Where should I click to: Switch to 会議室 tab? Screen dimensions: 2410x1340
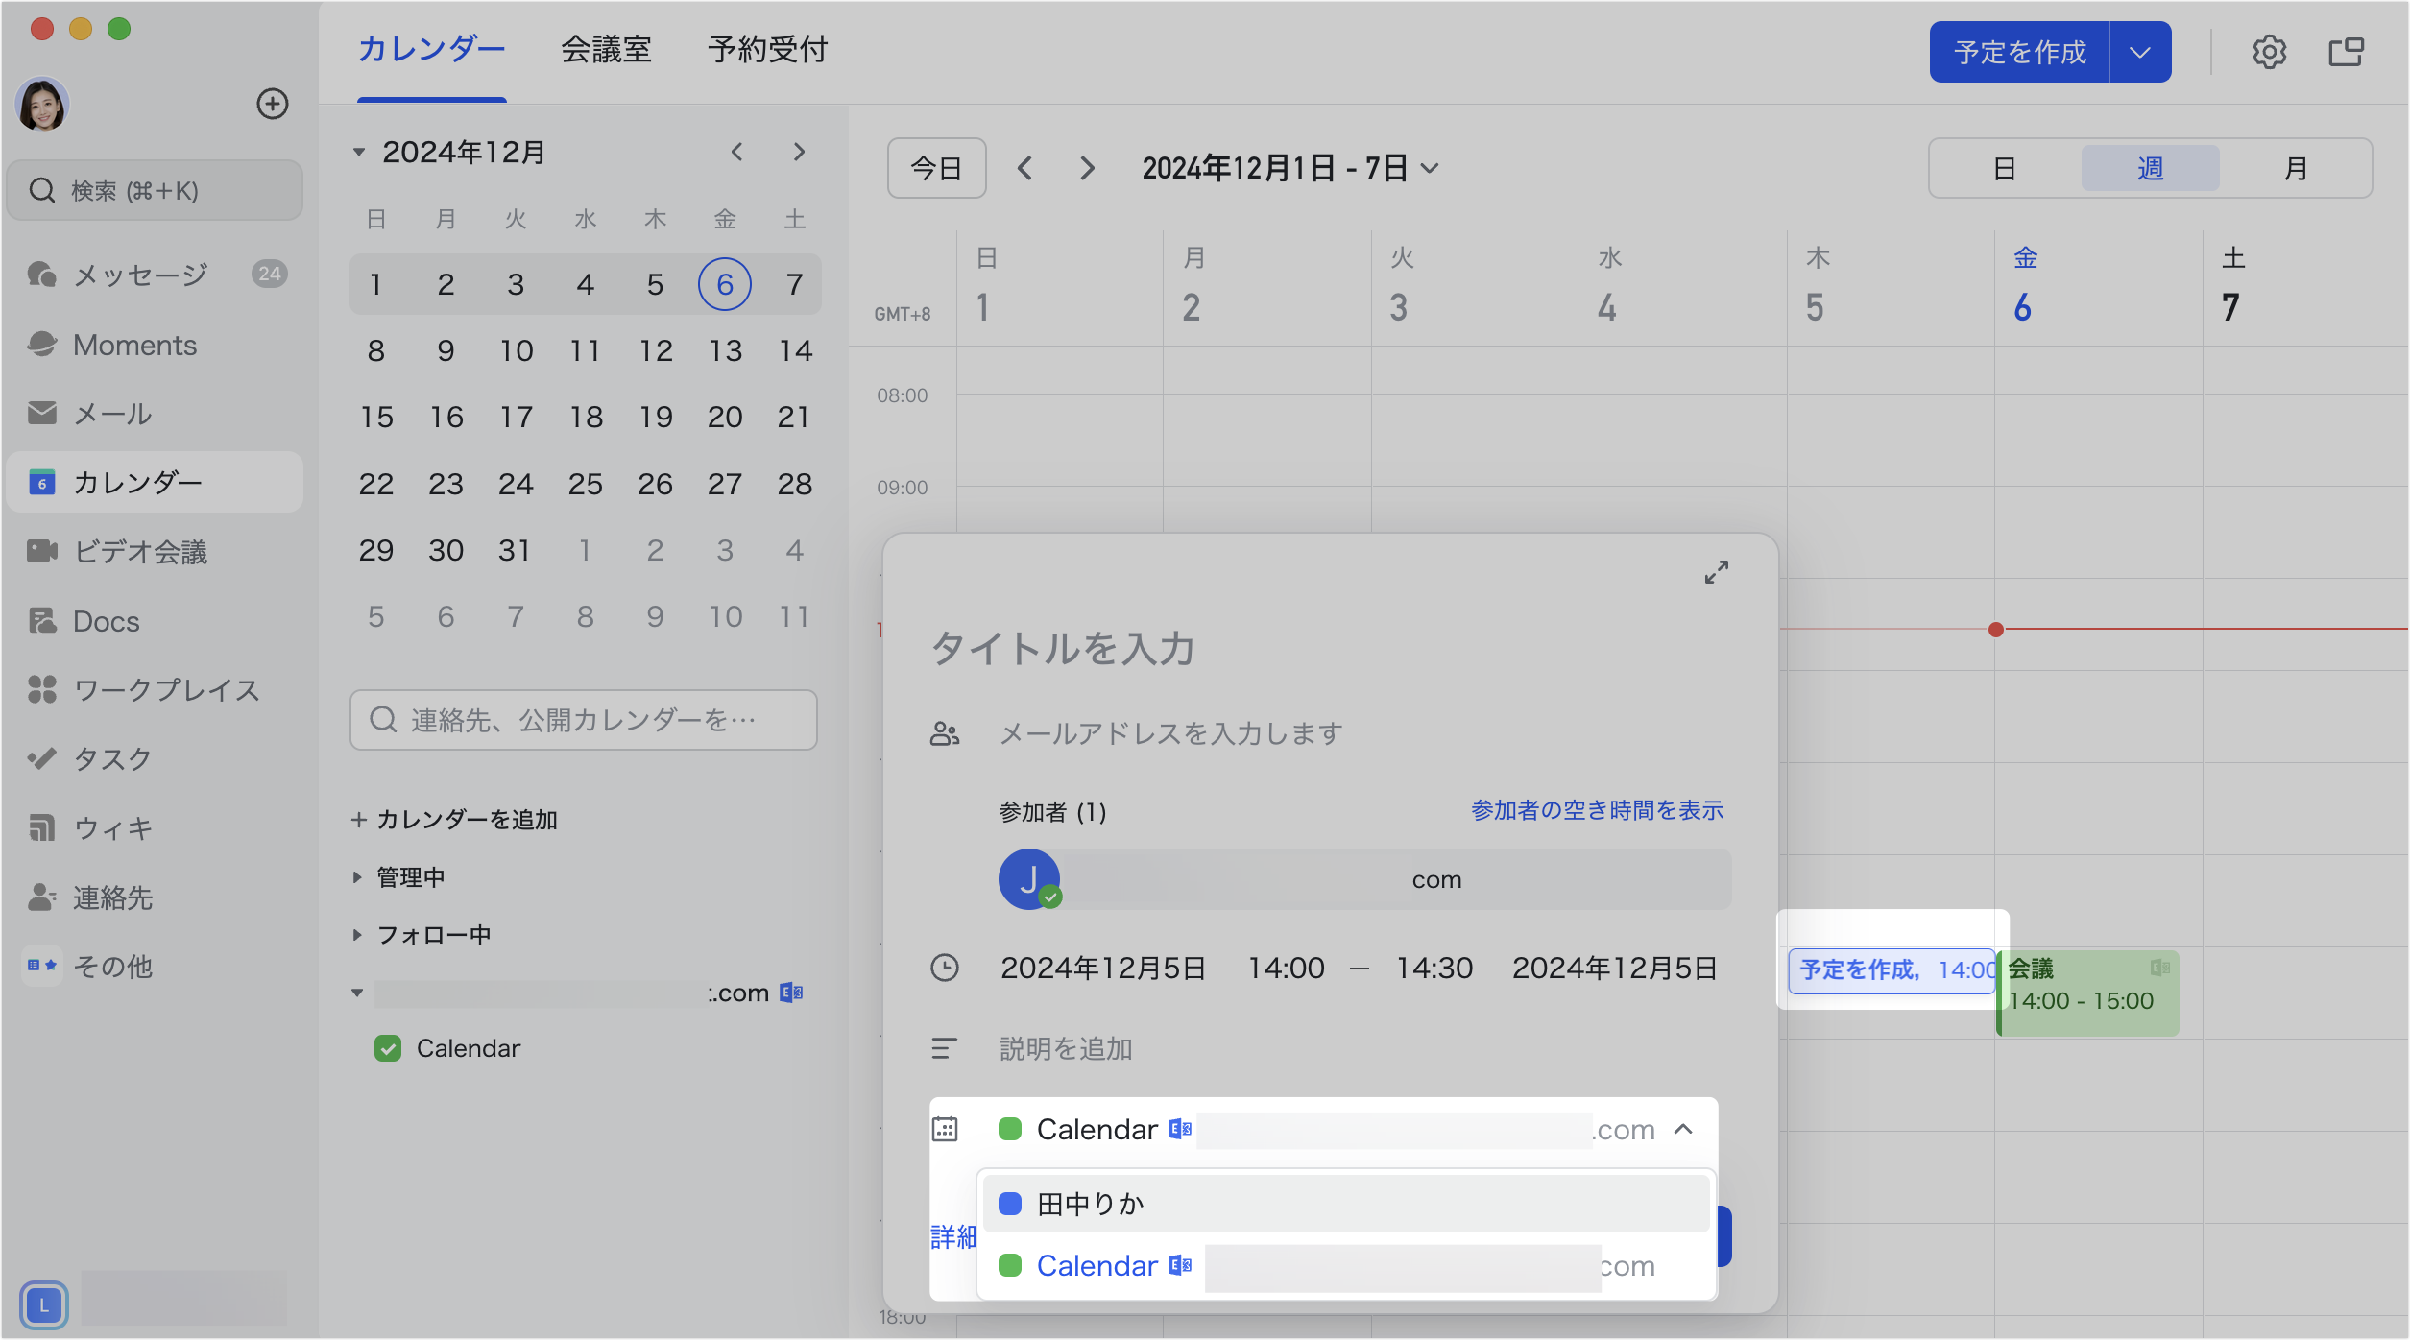[x=606, y=50]
